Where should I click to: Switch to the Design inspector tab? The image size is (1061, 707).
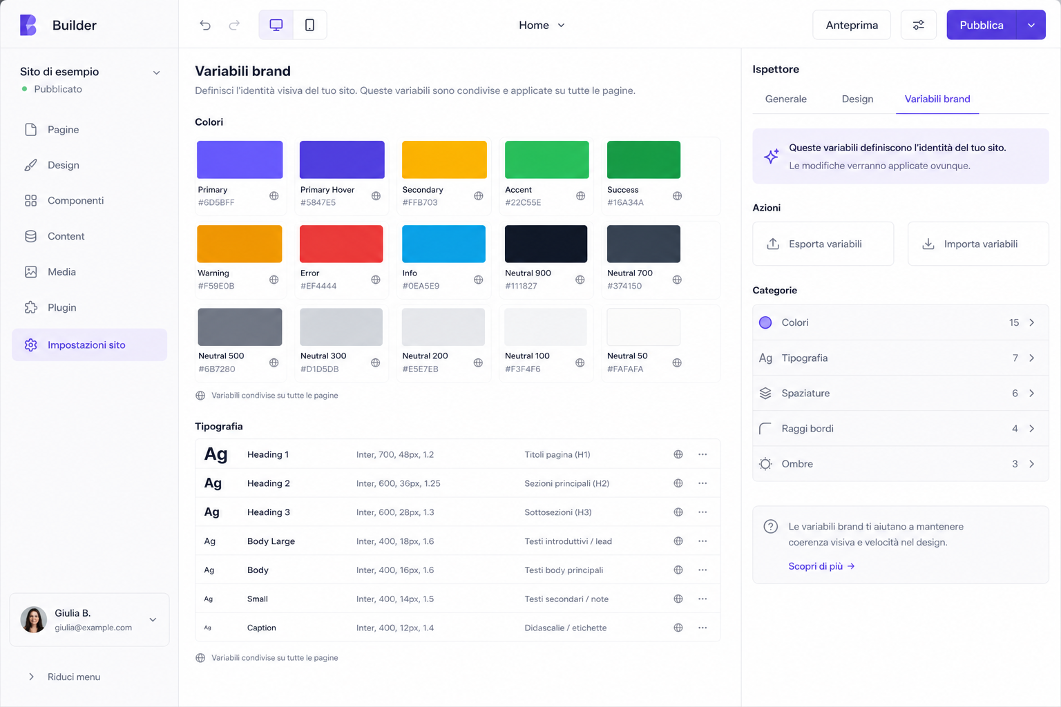coord(857,99)
